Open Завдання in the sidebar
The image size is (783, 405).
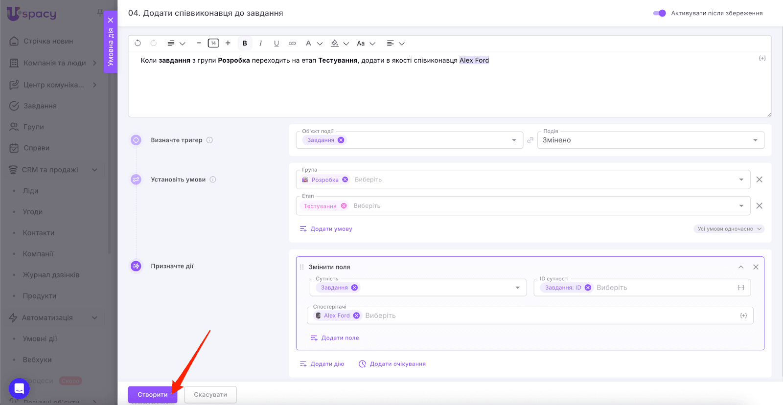point(40,106)
